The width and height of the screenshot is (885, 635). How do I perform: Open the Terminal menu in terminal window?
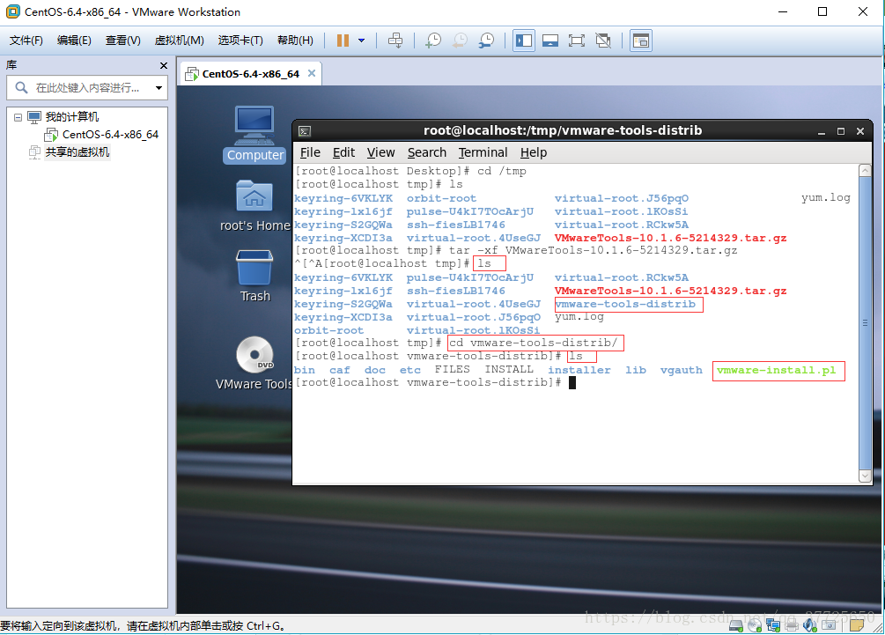point(483,152)
